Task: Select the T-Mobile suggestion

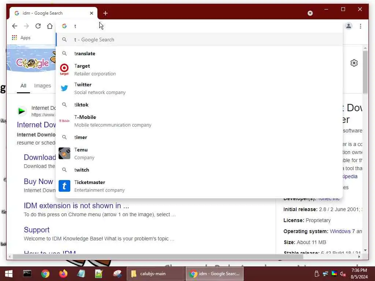Action: [199, 121]
